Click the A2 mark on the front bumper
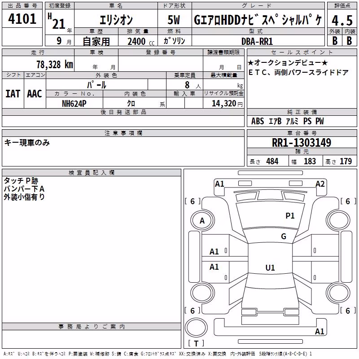Screen dimensions: 359x359 pyautogui.click(x=320, y=184)
